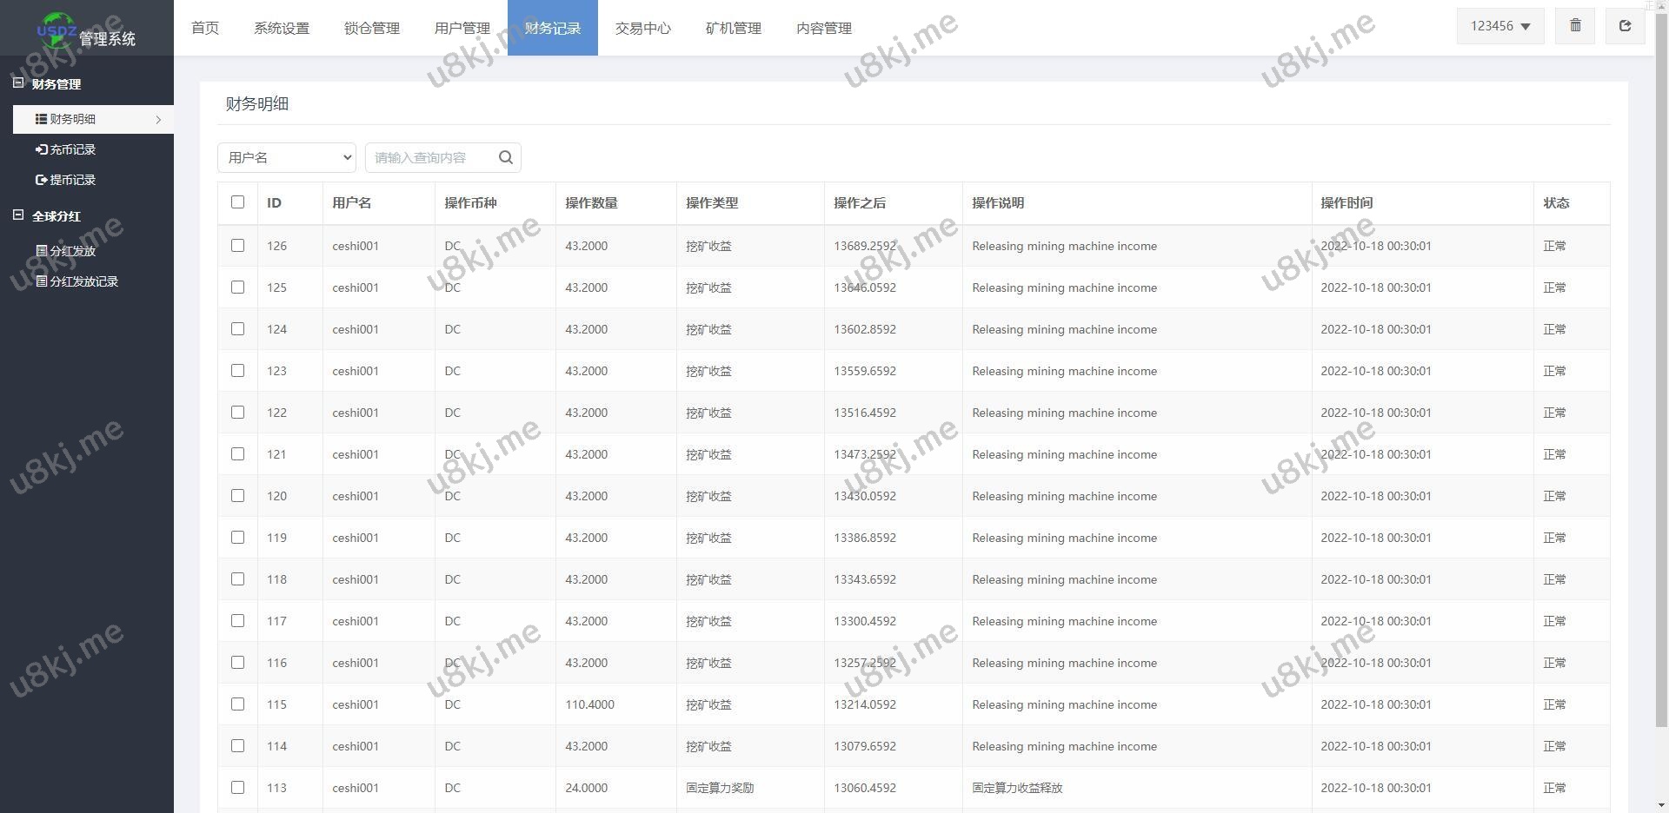The image size is (1669, 813).
Task: Click the logout arrow icon in header
Action: (x=1625, y=26)
